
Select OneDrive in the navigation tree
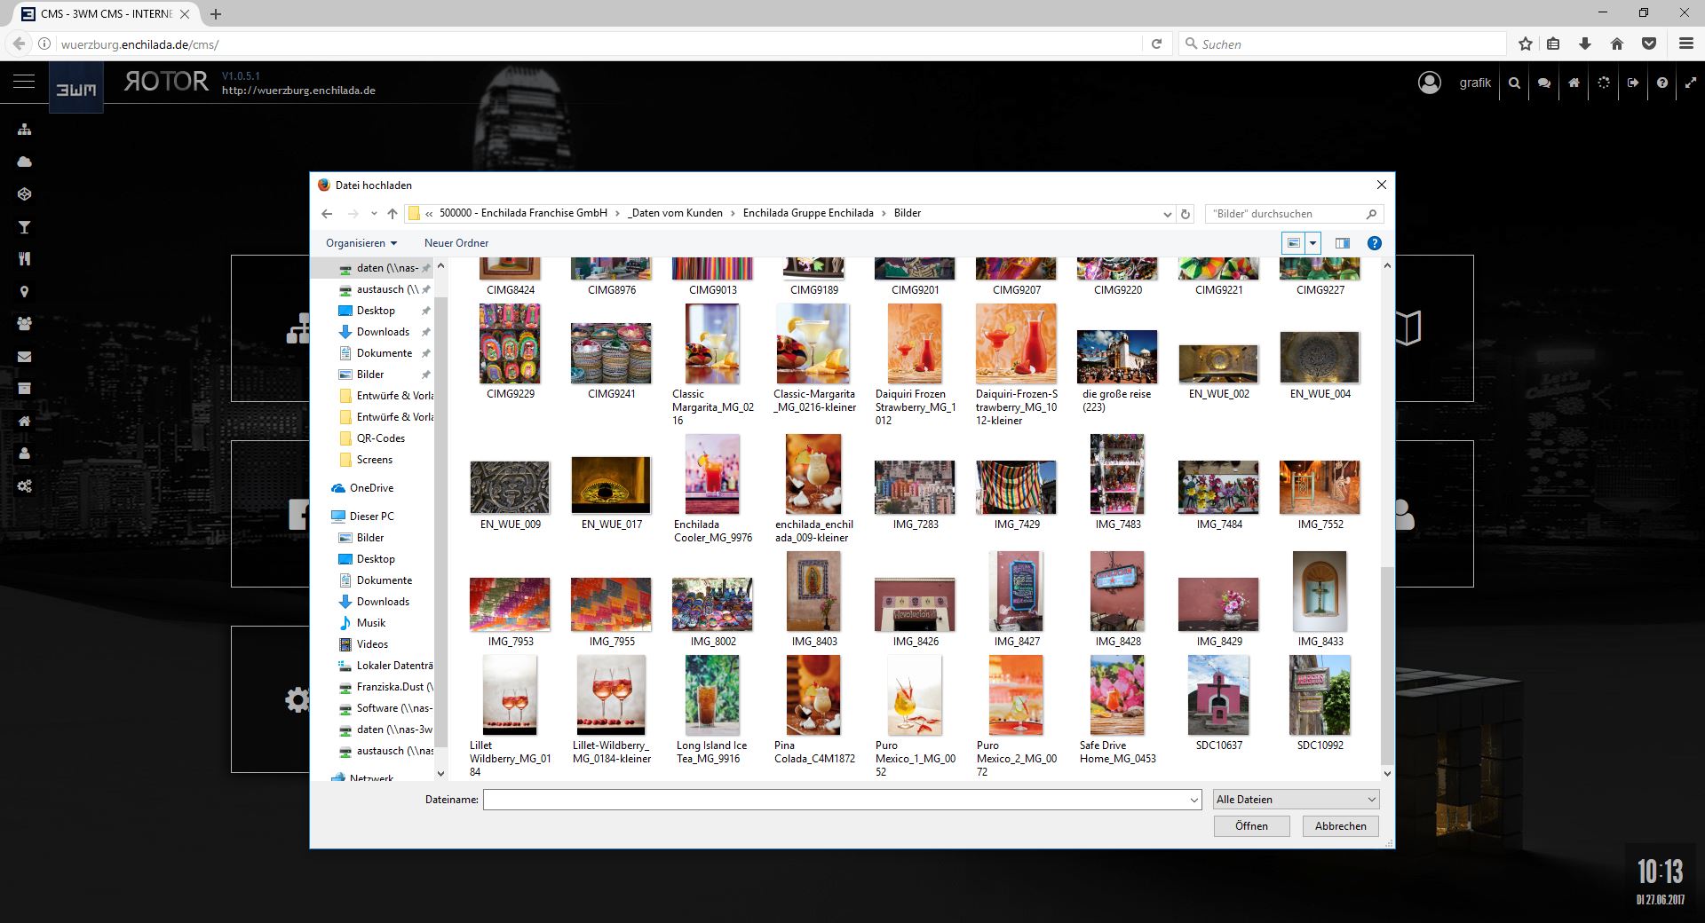pos(371,488)
